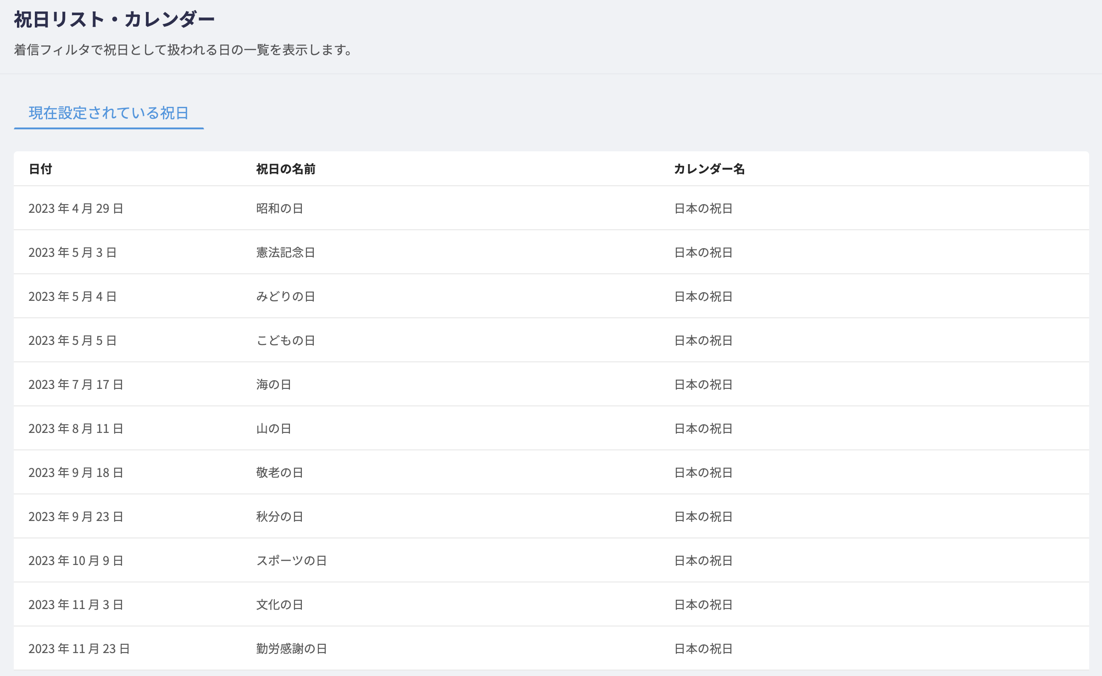Click 日本の祝日 in the 勤労感謝の日 row
The height and width of the screenshot is (676, 1102).
pyautogui.click(x=703, y=648)
